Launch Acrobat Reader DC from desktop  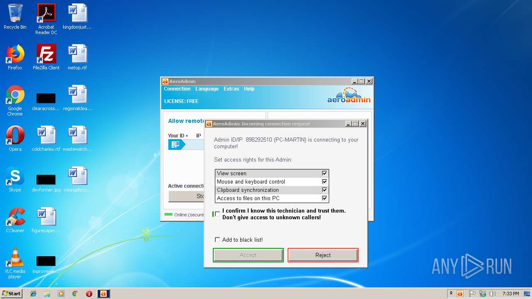[46, 19]
